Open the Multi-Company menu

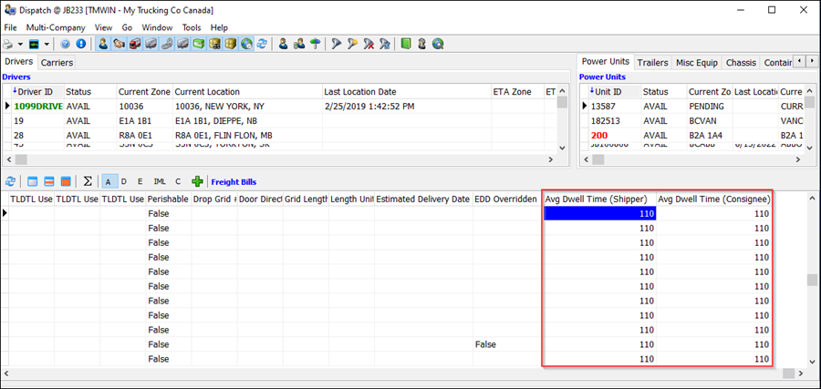click(x=57, y=28)
